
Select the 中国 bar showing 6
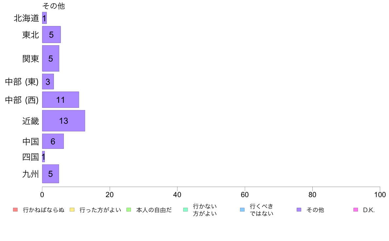click(x=53, y=141)
